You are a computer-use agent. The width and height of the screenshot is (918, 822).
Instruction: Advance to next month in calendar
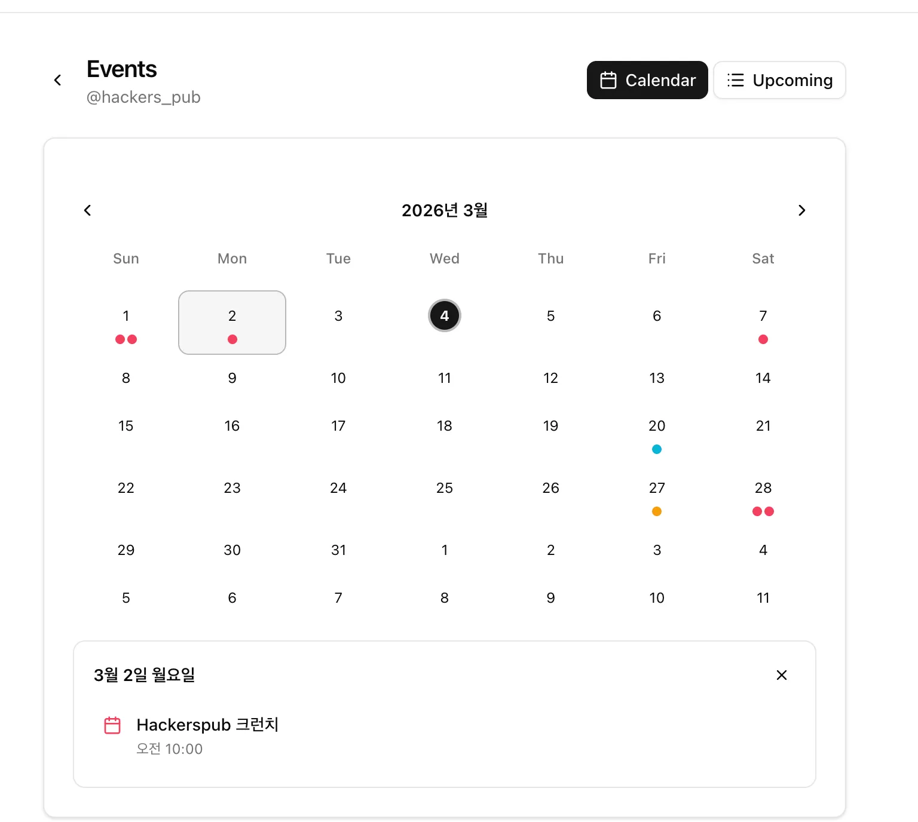[x=801, y=210]
